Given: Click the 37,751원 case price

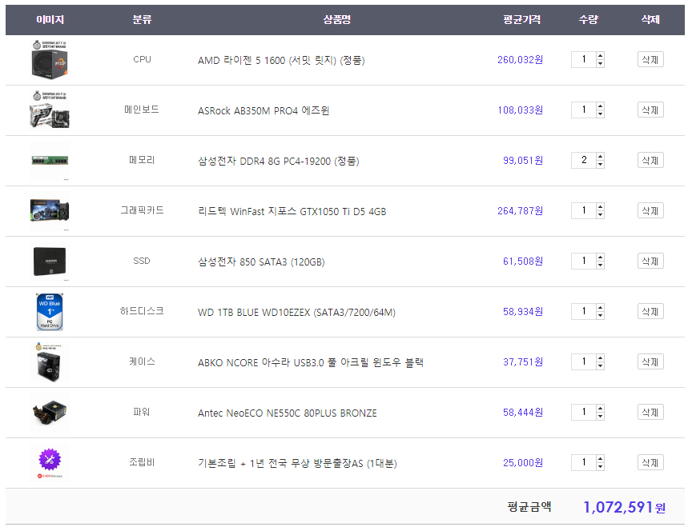Looking at the screenshot, I should pyautogui.click(x=523, y=361).
